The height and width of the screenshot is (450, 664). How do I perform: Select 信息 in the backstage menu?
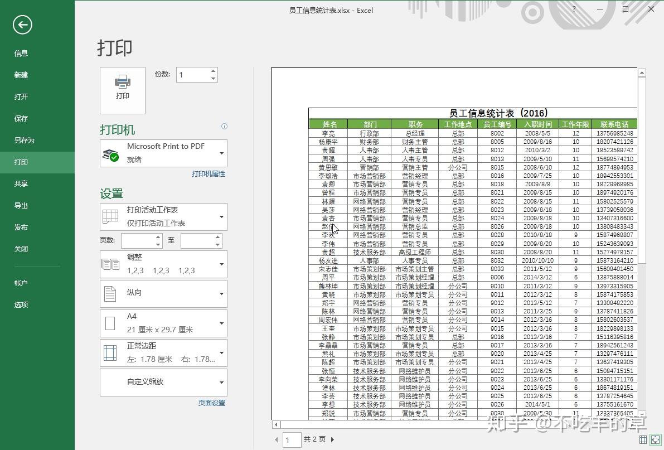37,54
